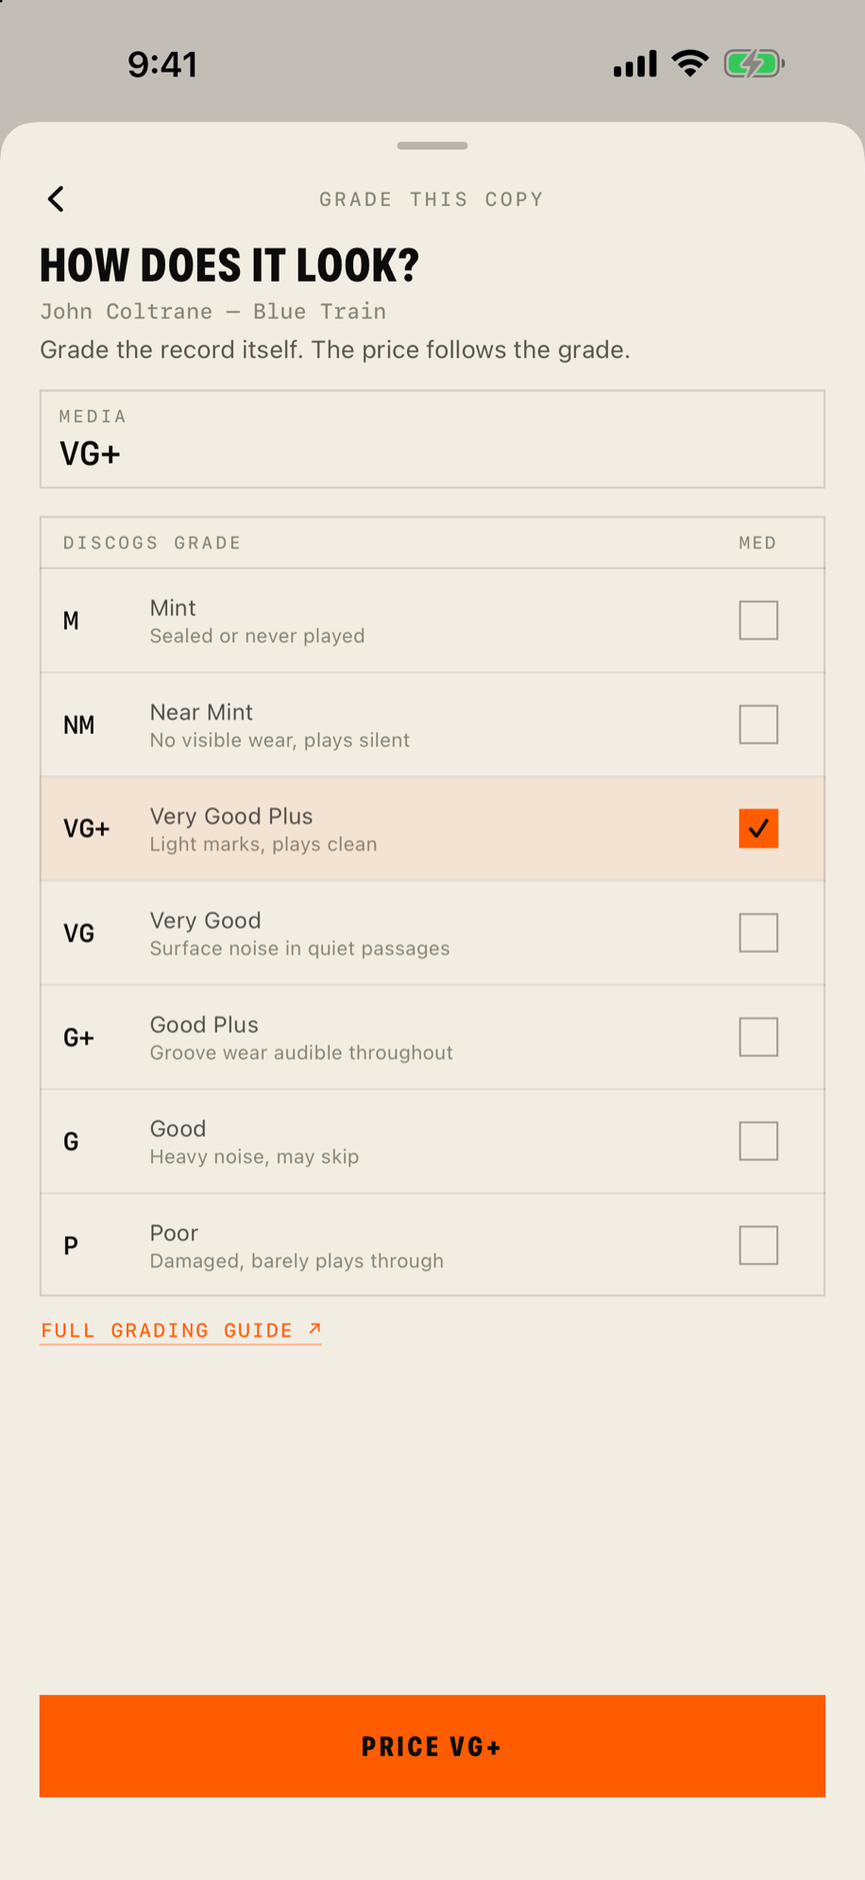Tap the back chevron arrow
The width and height of the screenshot is (865, 1880).
click(57, 198)
